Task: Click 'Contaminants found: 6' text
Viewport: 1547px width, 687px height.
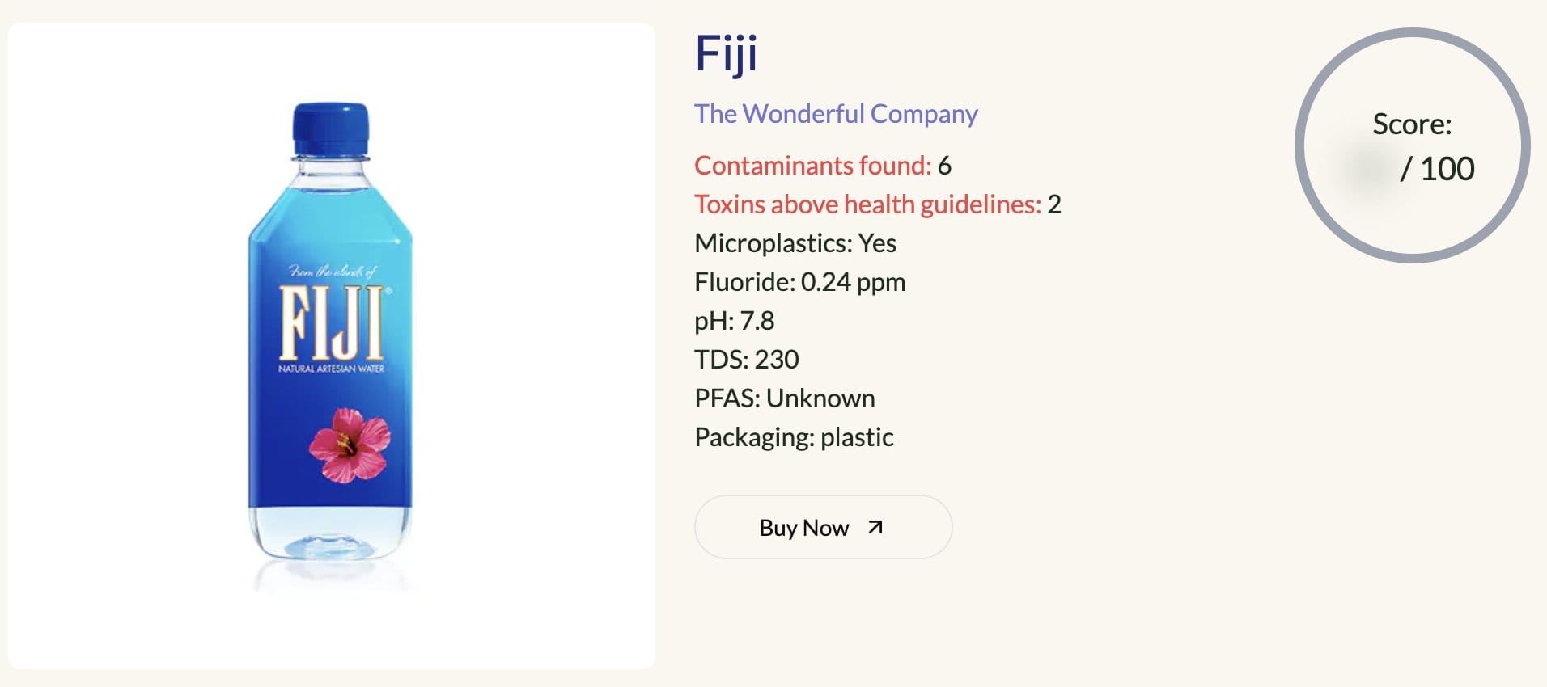Action: (823, 166)
